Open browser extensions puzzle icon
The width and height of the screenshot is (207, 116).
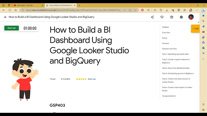(x=148, y=10)
